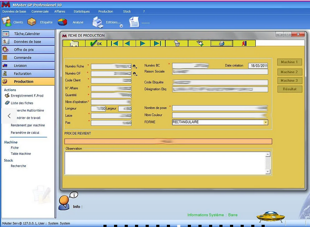Image resolution: width=310 pixels, height=227 pixels.
Task: Confirm the form with the green OK checkmark
Action: pos(96,44)
